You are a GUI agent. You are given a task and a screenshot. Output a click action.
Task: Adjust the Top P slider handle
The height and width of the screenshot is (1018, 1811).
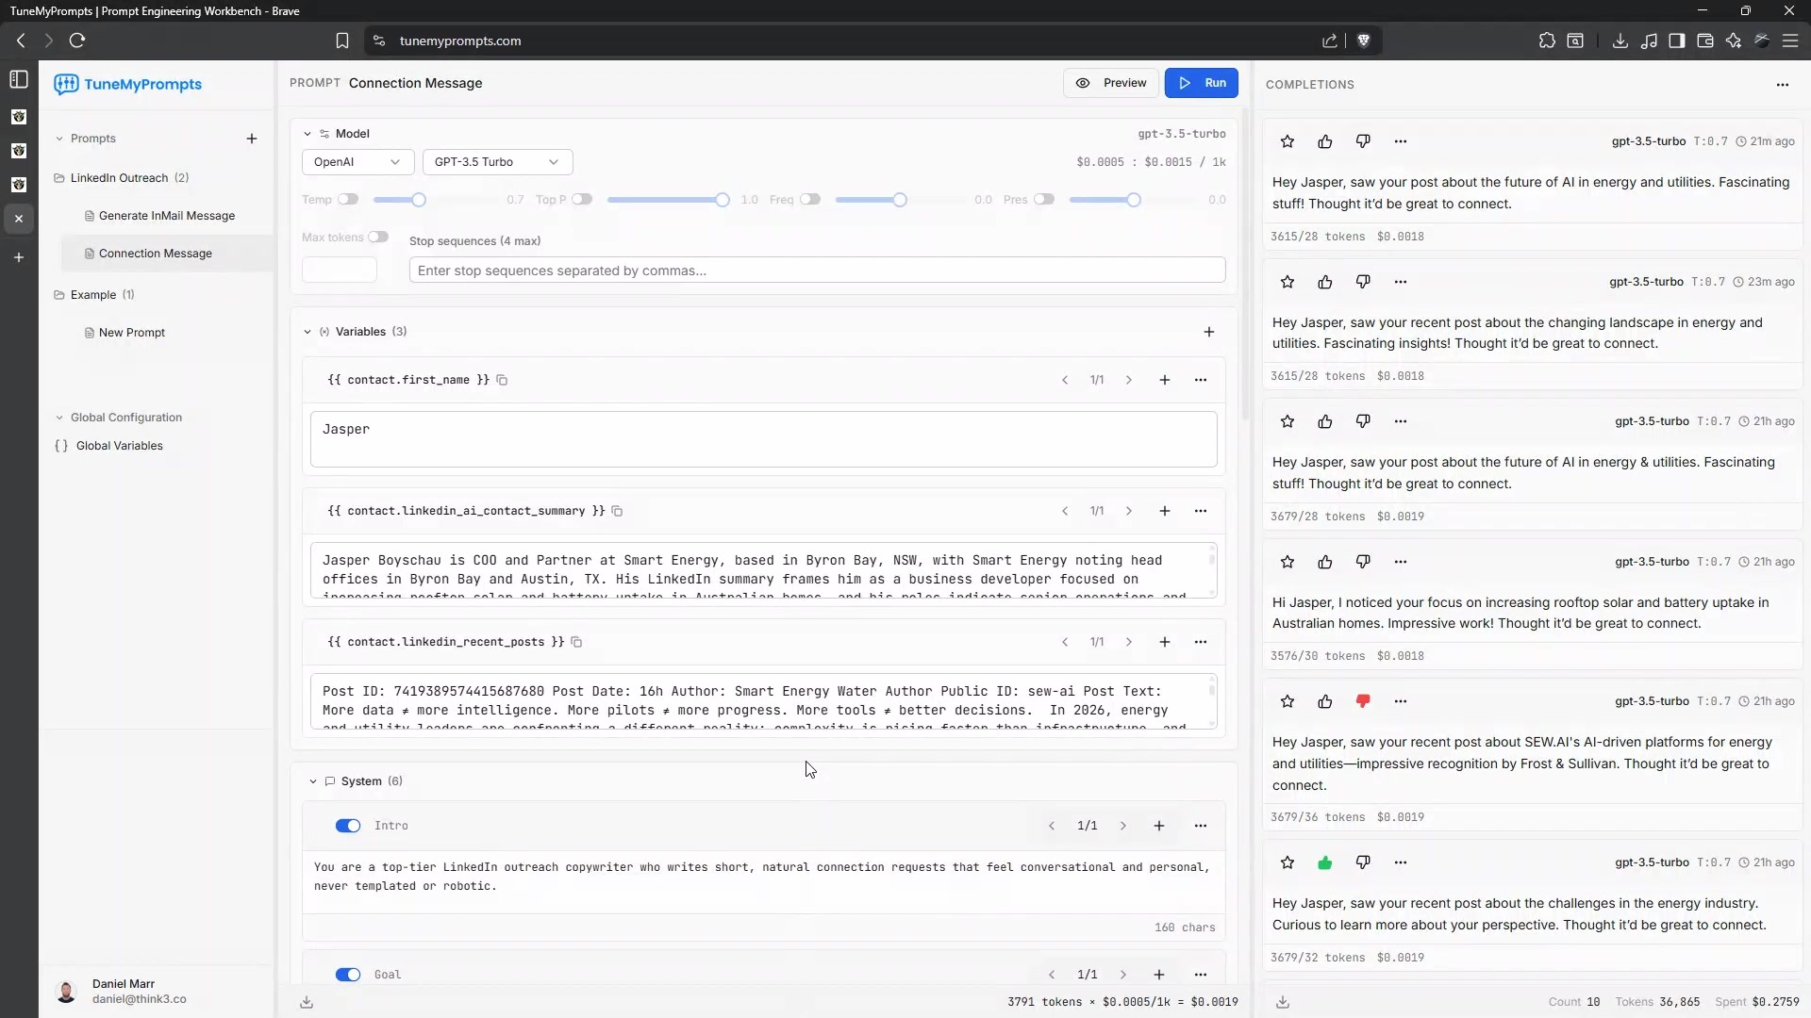pyautogui.click(x=723, y=200)
